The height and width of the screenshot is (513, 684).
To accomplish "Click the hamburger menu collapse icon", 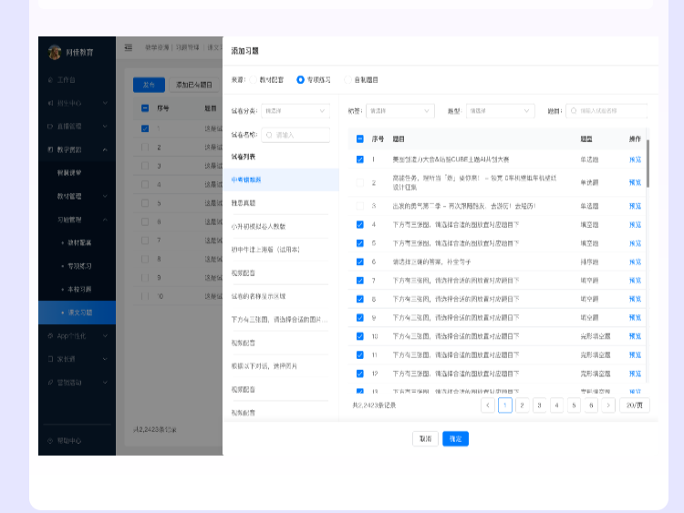I will click(129, 47).
